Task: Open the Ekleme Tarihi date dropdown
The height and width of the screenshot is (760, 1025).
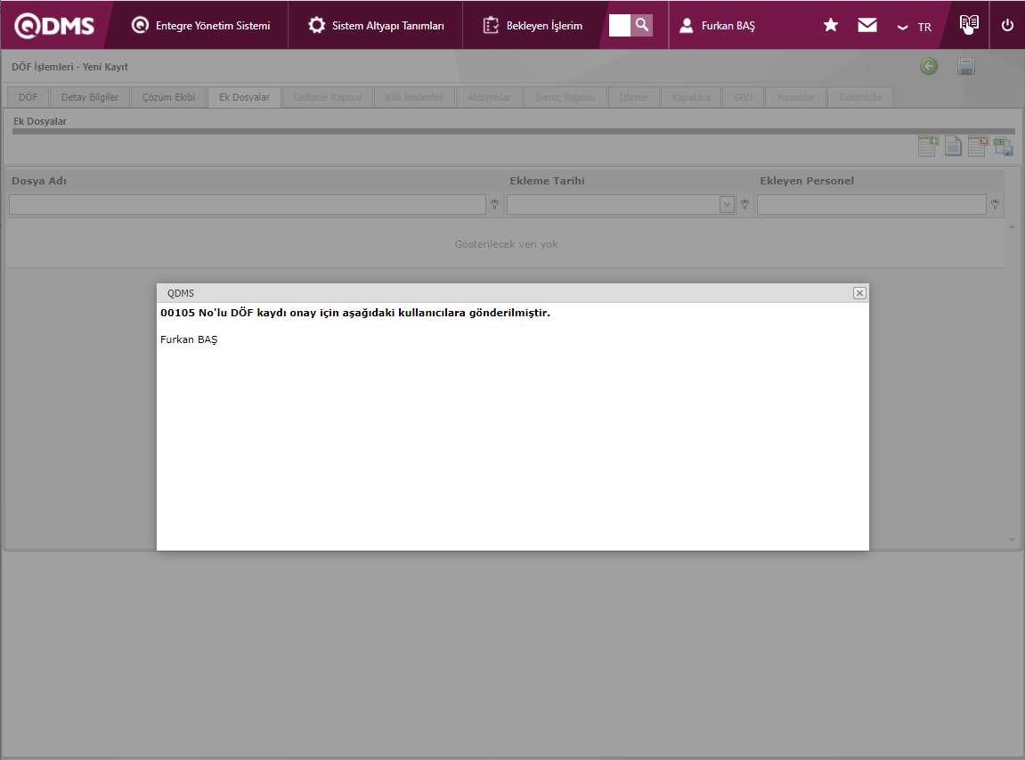Action: click(x=727, y=205)
